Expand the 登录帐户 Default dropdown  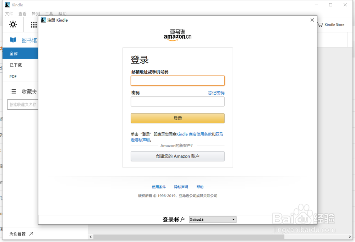tap(213, 219)
